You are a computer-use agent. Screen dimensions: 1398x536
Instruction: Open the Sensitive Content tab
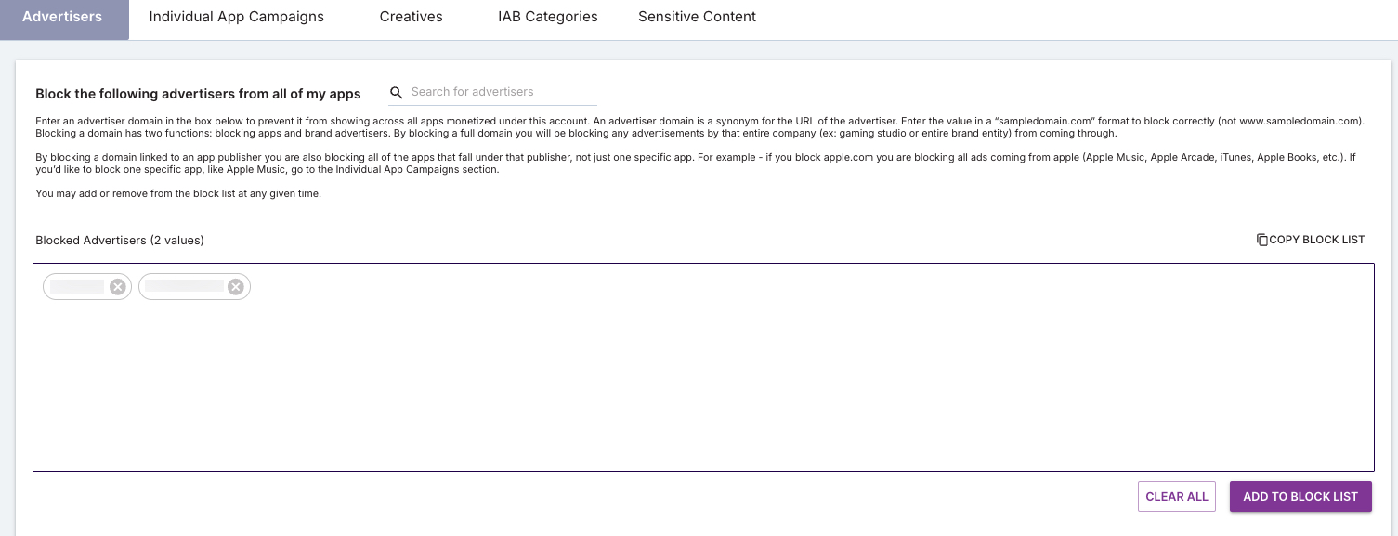(x=697, y=17)
